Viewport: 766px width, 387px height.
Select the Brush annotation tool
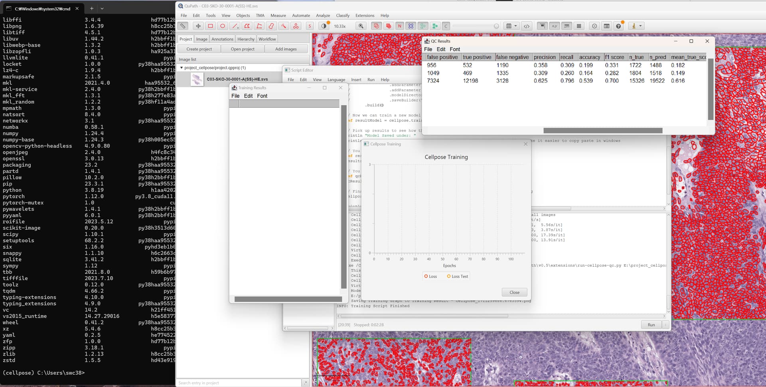[x=272, y=26]
